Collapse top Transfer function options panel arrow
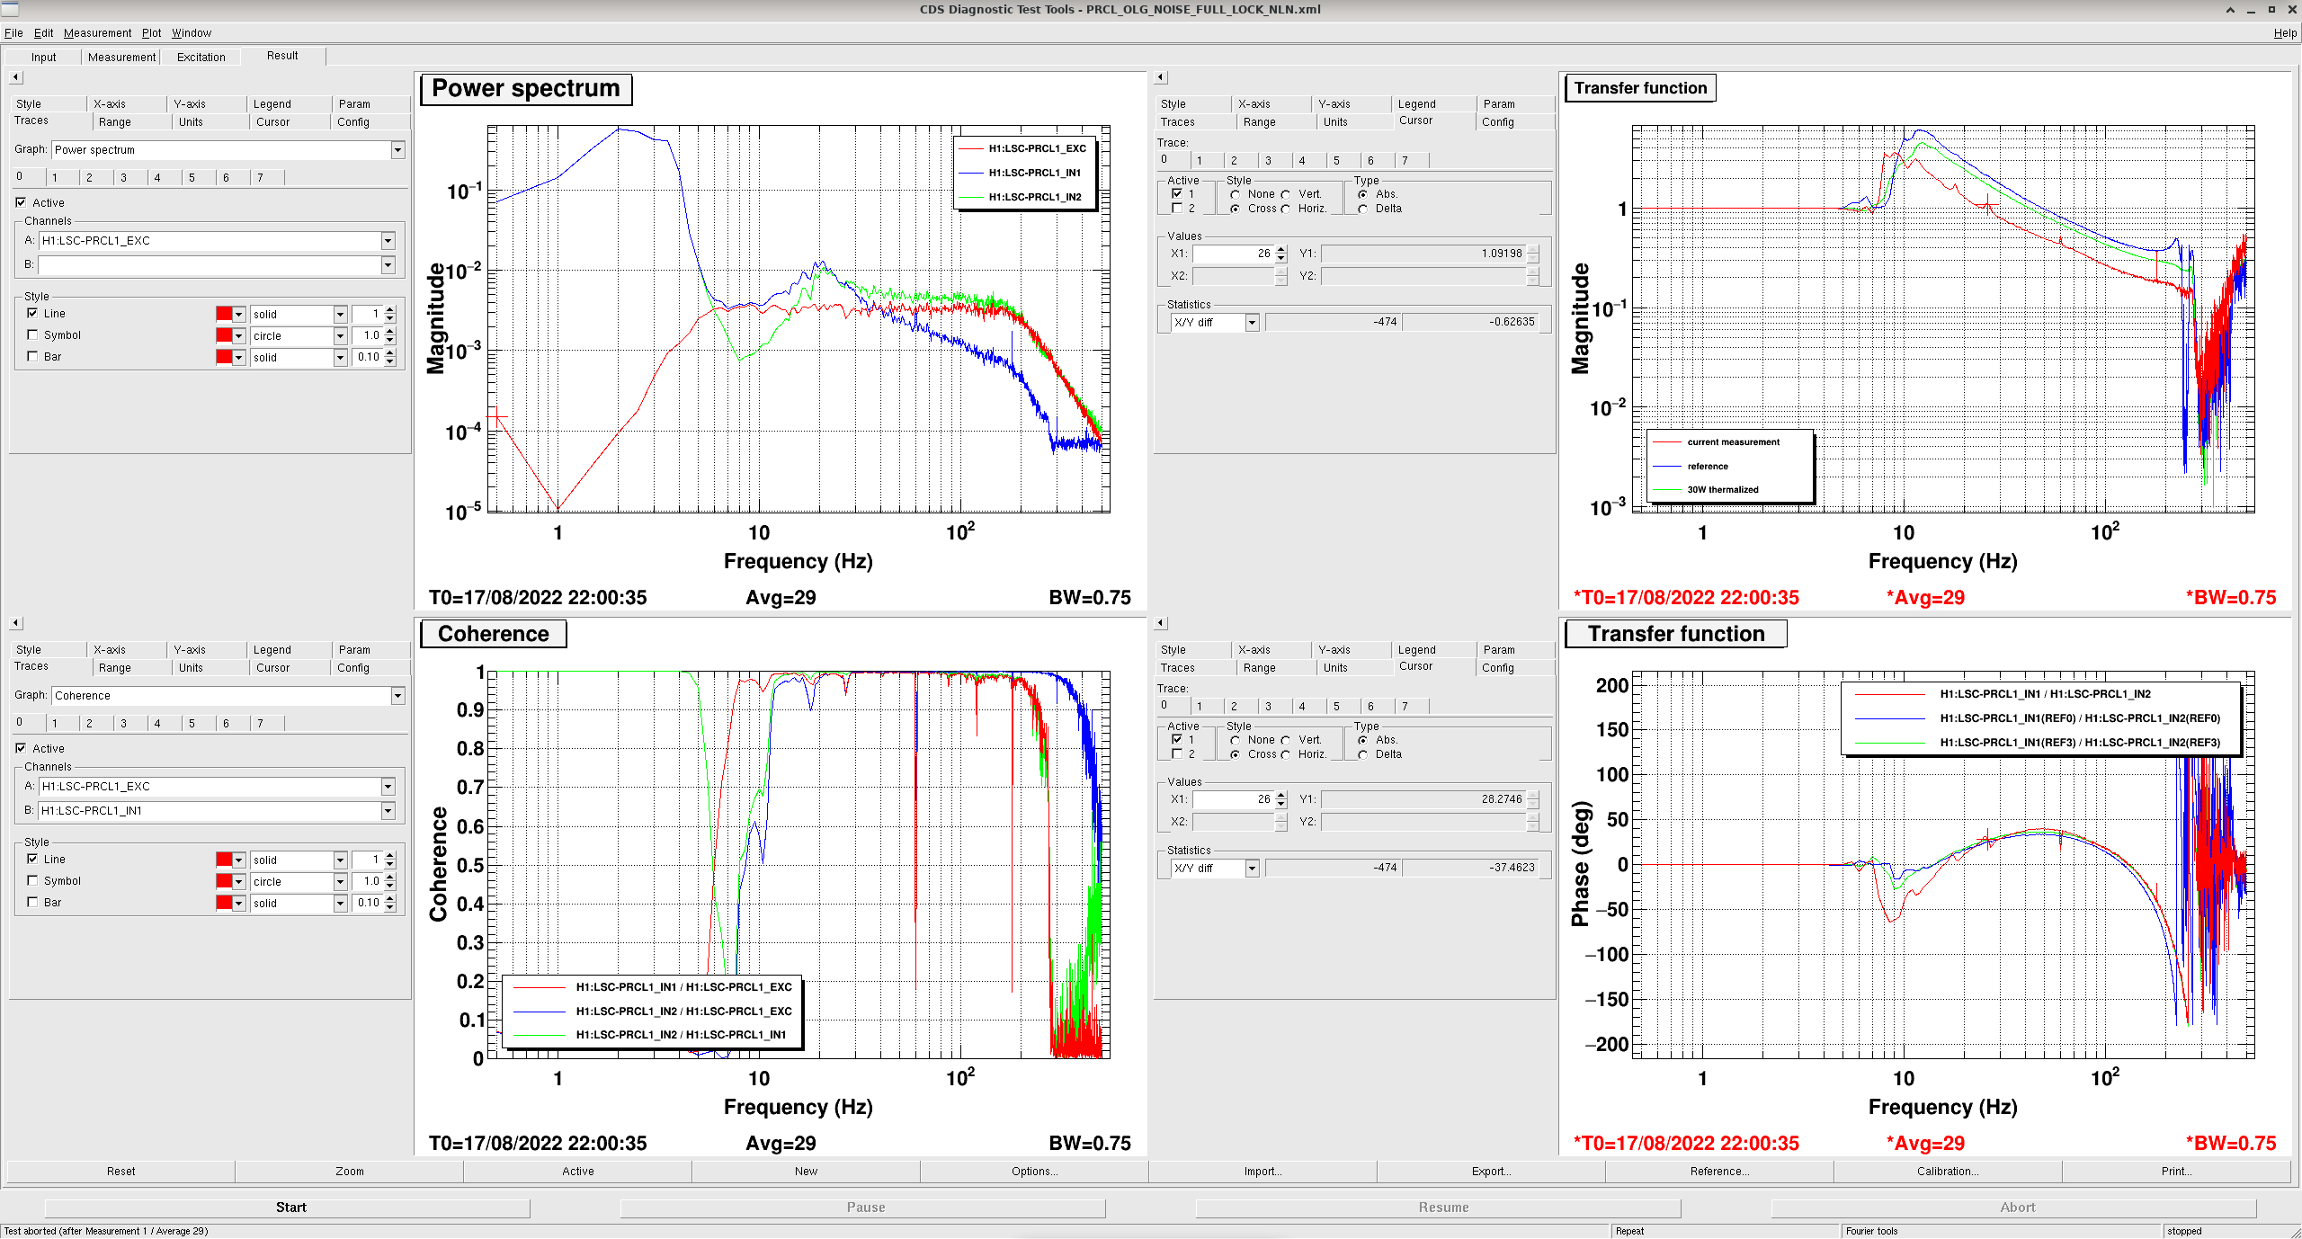The image size is (2302, 1239). (1160, 77)
